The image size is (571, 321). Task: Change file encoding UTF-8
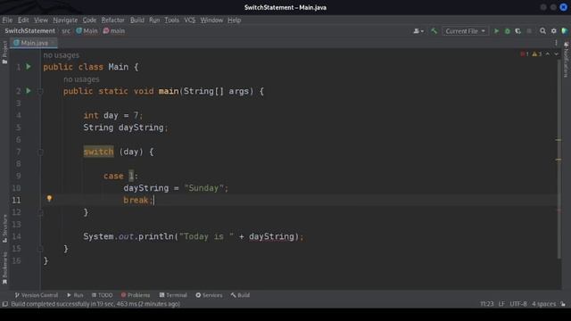pos(518,304)
